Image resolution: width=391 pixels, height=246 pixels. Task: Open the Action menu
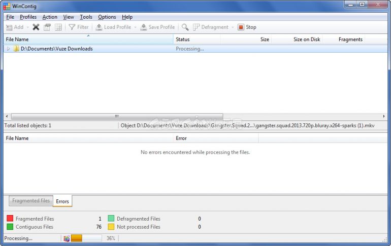pos(50,17)
